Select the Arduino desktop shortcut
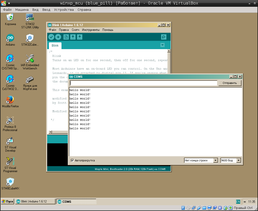This screenshot has height=211, width=258. (10, 40)
